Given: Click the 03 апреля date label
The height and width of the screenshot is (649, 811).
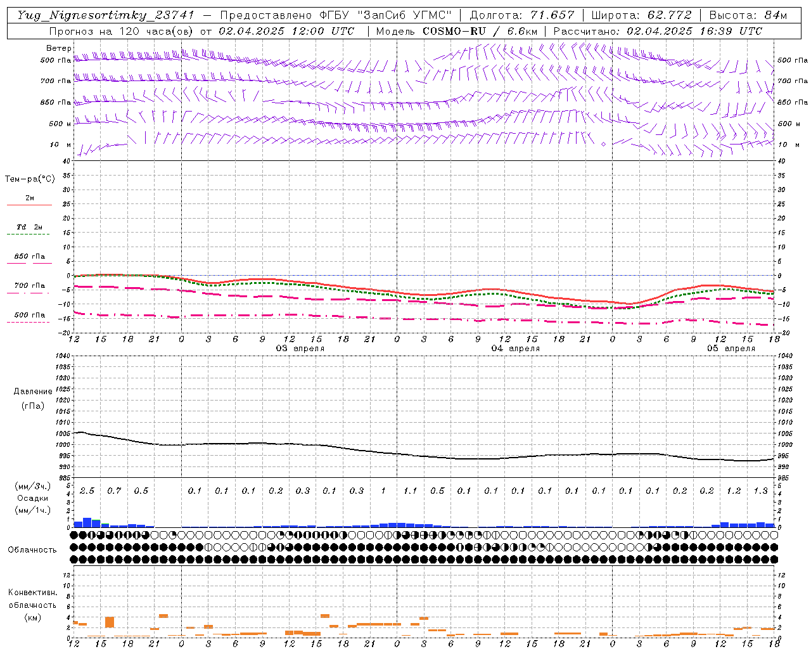Looking at the screenshot, I should pyautogui.click(x=300, y=349).
